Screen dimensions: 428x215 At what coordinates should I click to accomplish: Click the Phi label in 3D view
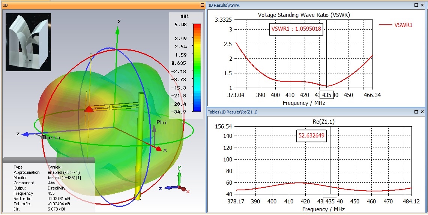162,122
